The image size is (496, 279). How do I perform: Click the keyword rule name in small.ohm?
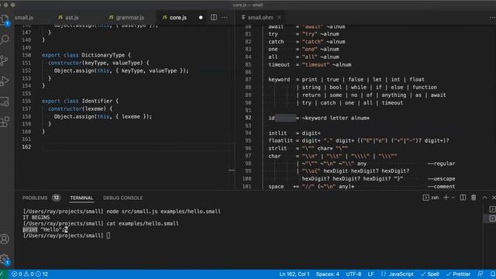[x=279, y=79]
